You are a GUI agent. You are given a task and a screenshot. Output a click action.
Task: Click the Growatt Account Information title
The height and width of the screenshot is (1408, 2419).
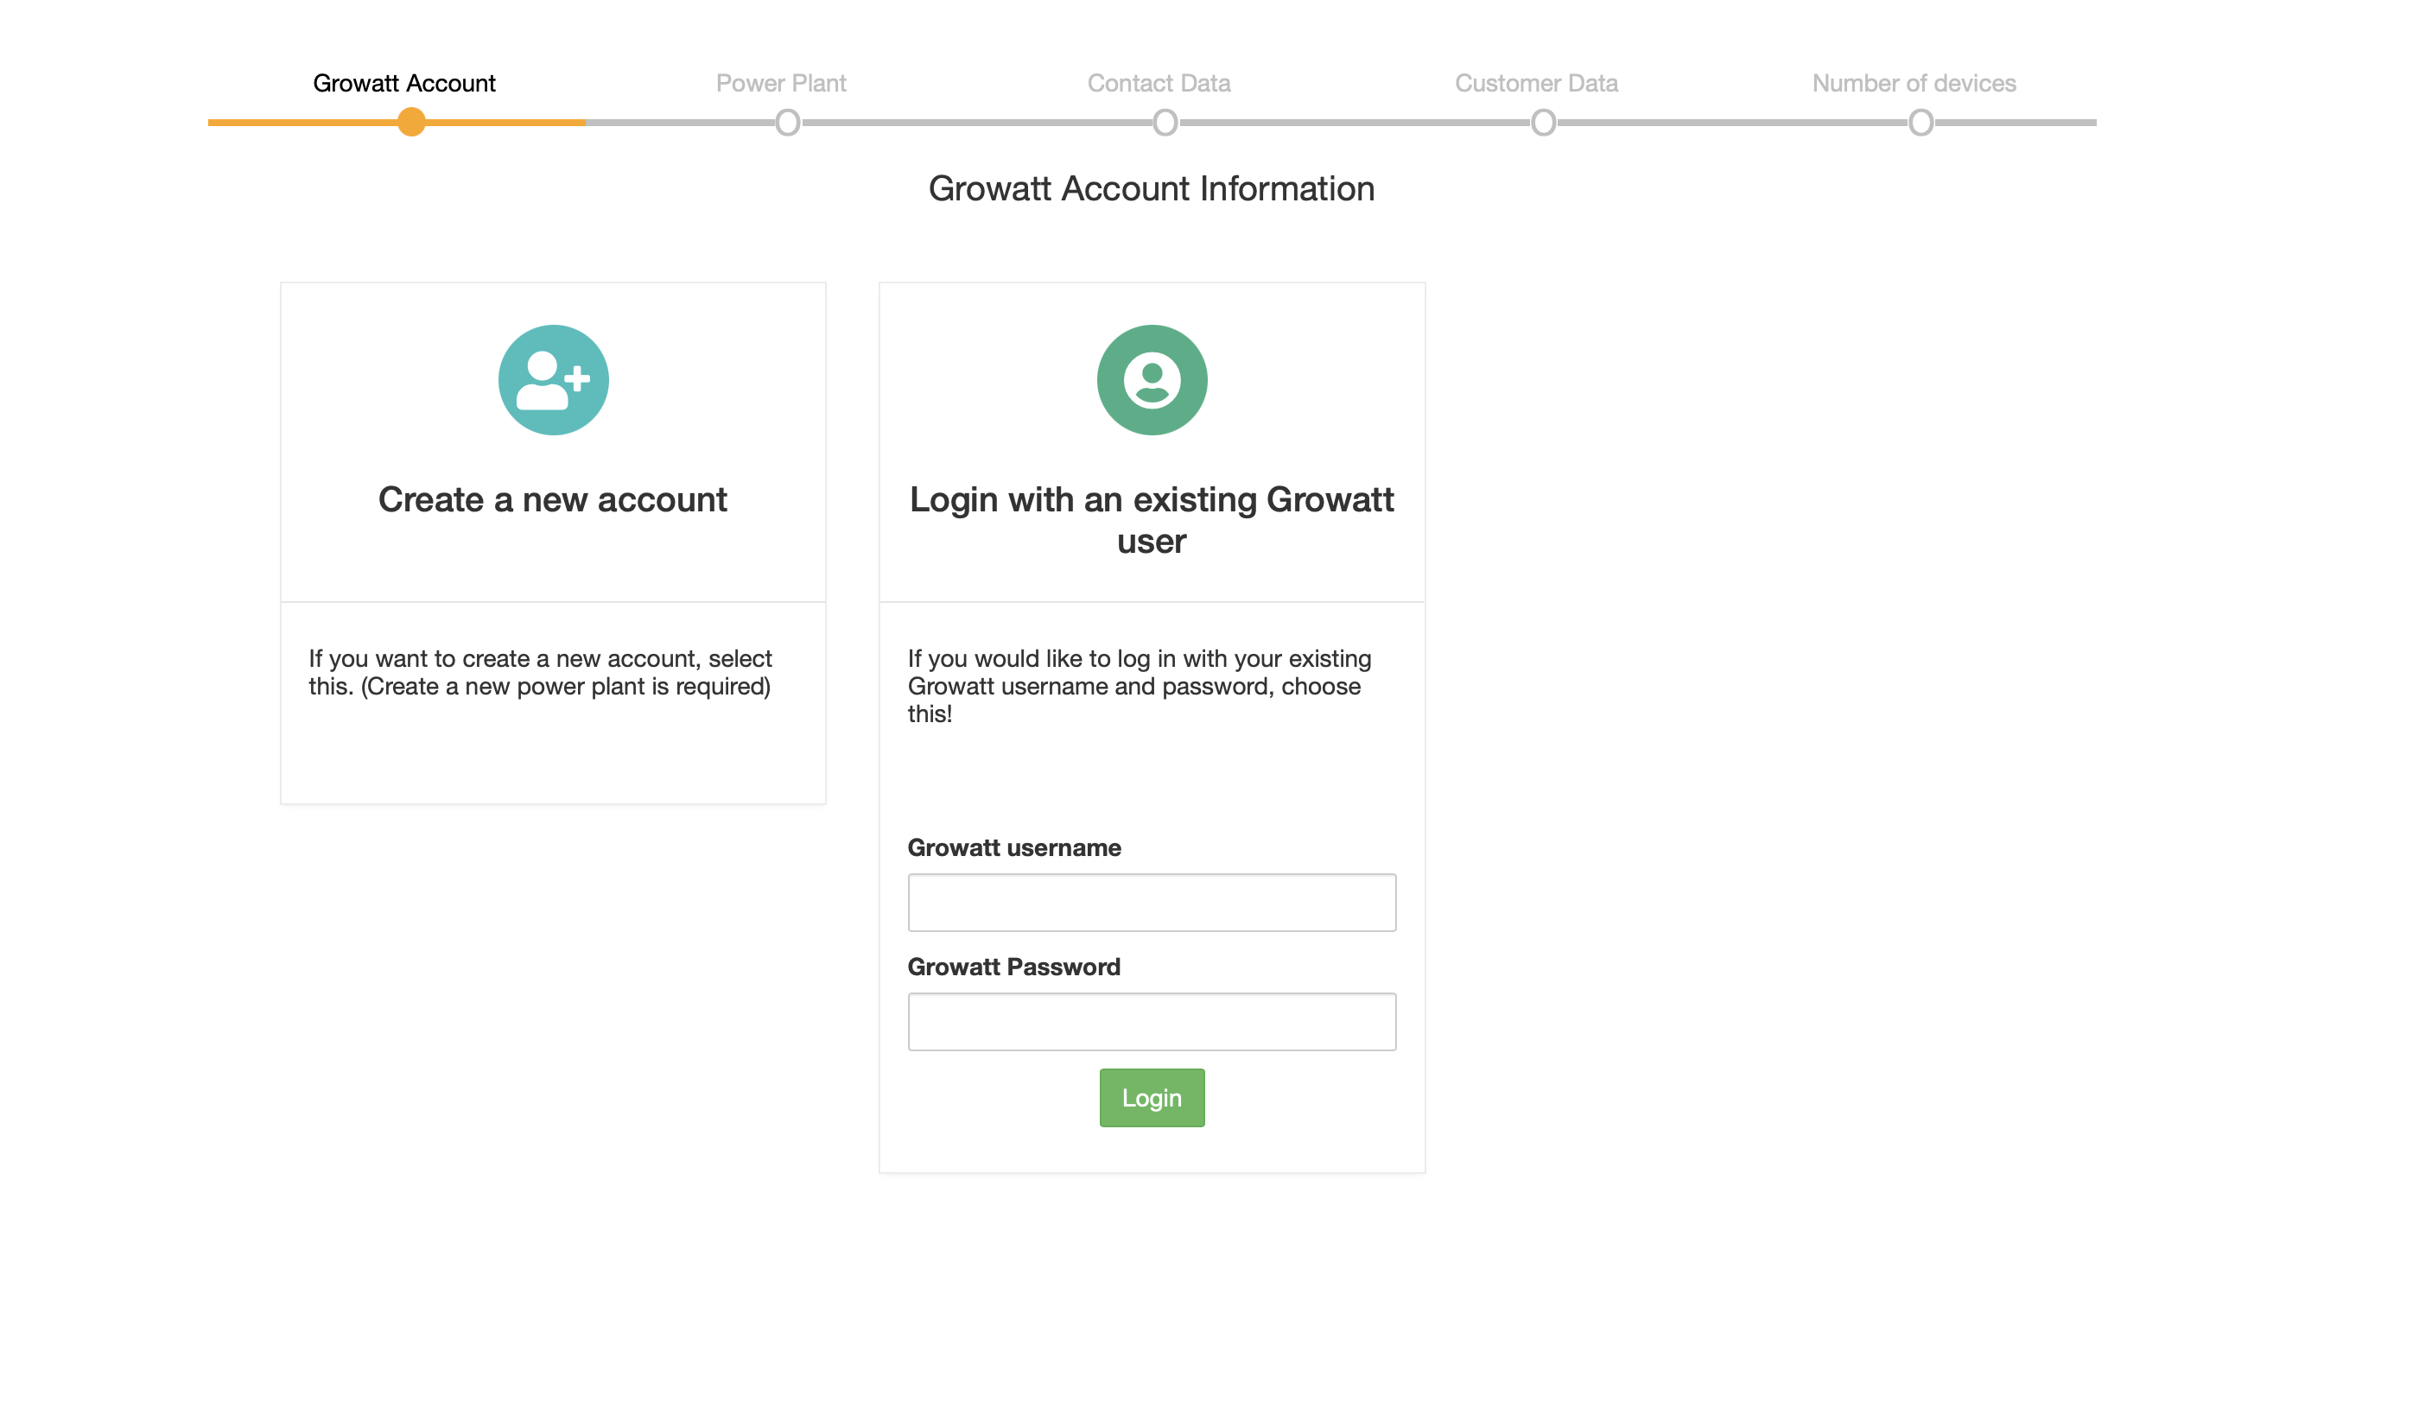[1151, 189]
